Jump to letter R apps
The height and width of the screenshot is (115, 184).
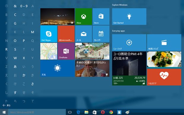tap(7, 49)
